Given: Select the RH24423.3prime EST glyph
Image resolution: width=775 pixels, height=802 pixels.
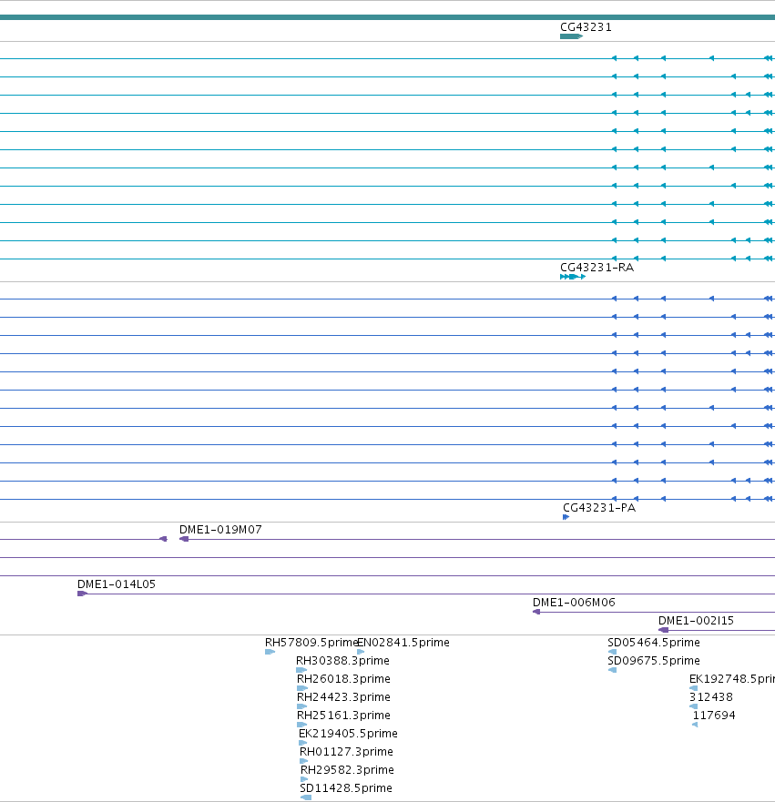Looking at the screenshot, I should click(x=301, y=706).
